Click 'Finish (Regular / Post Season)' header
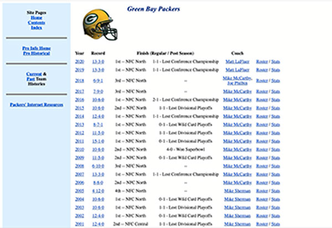This screenshot has height=228, width=332. pos(165,53)
